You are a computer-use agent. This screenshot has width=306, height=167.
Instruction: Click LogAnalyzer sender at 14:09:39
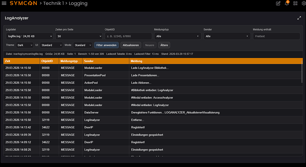click(x=92, y=135)
